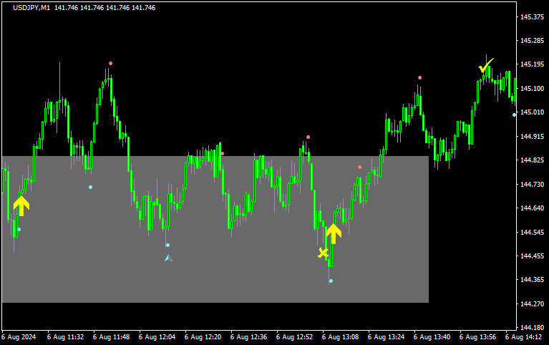549x345 pixels.
Task: Click the yellow X mark icon
Action: [324, 253]
